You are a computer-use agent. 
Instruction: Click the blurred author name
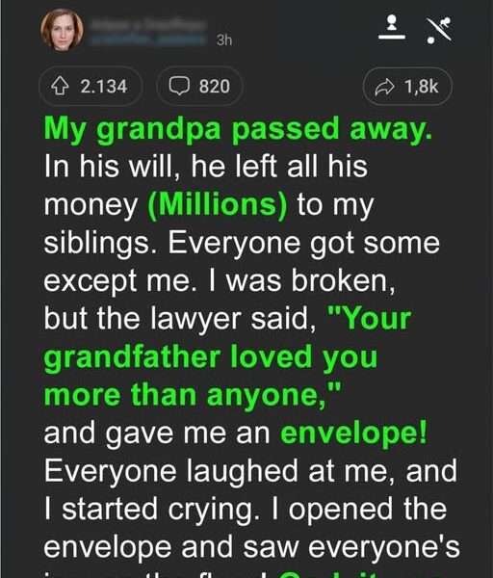[147, 24]
